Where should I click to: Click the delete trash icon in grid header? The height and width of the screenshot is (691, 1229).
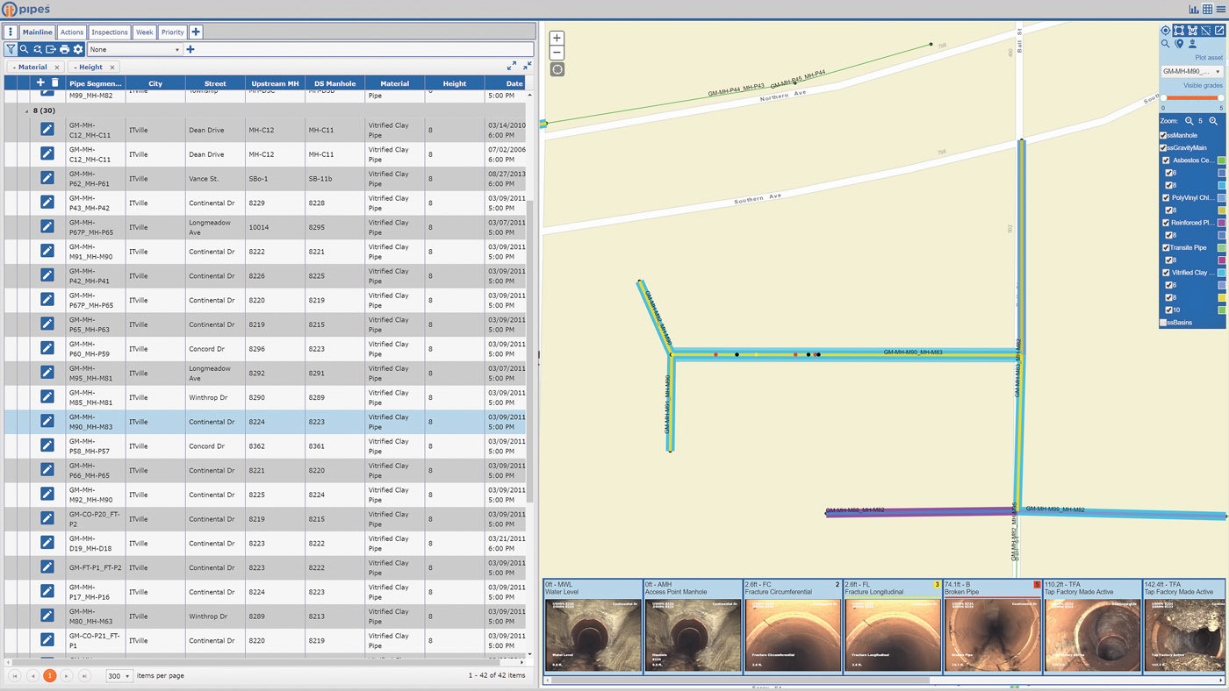click(54, 83)
